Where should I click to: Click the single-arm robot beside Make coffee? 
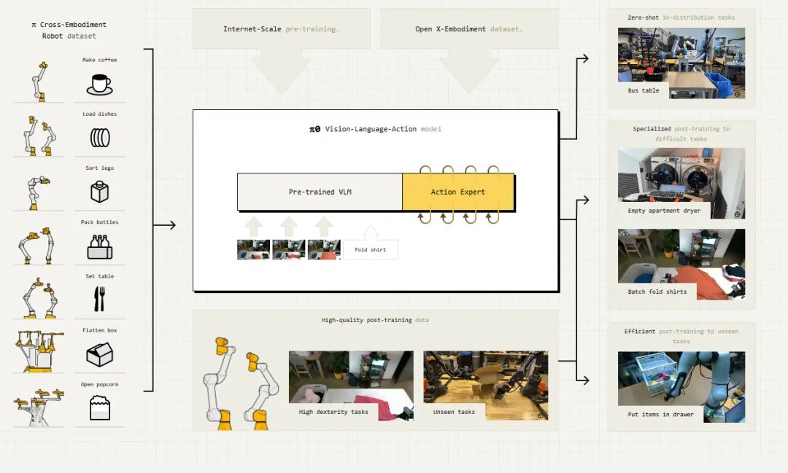[x=40, y=82]
